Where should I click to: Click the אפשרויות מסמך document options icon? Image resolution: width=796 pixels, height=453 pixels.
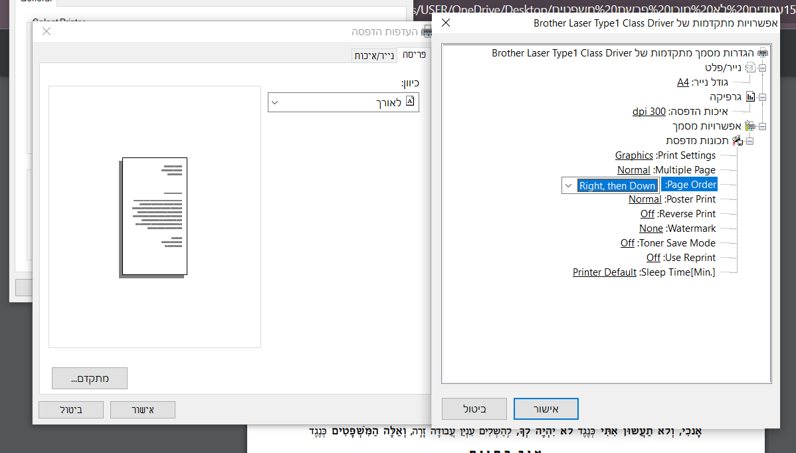749,126
